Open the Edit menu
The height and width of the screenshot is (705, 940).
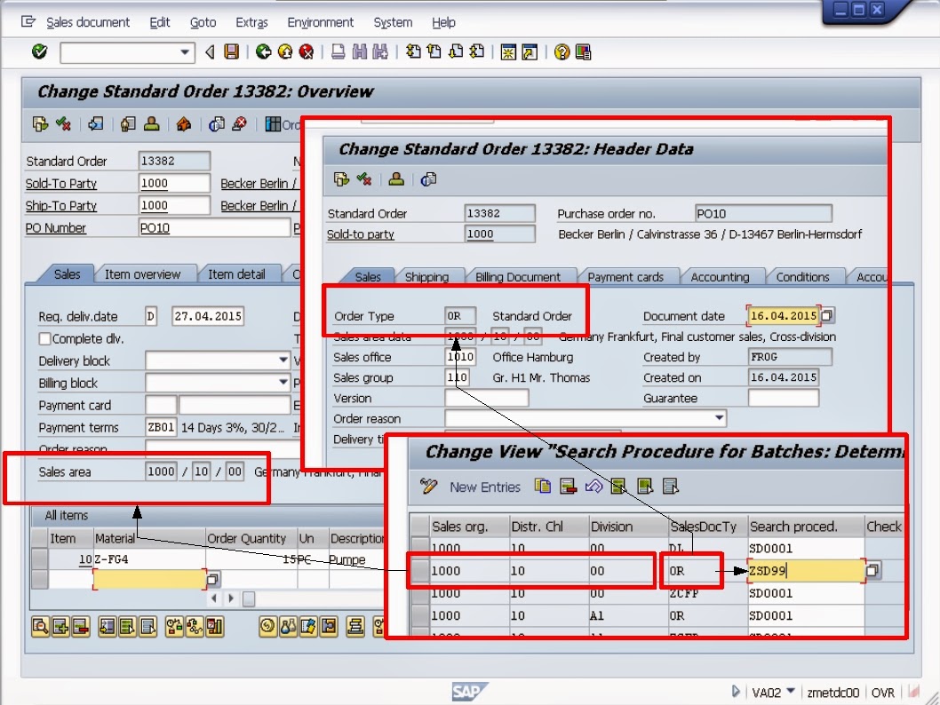(x=159, y=23)
